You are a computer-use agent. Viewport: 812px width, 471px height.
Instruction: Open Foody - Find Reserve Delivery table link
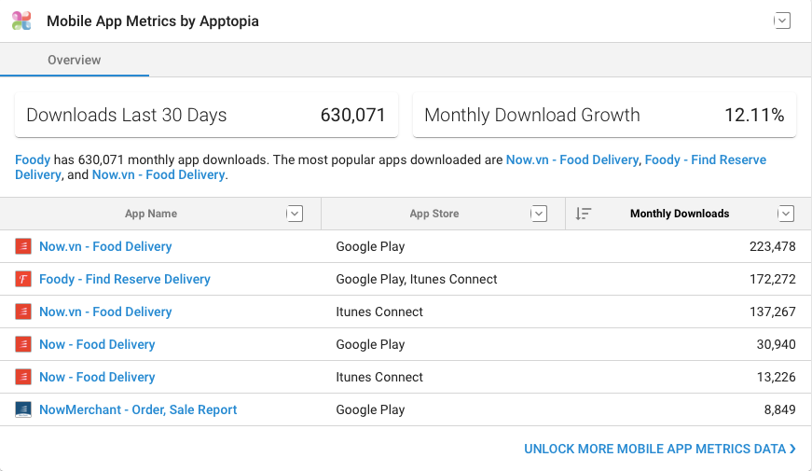125,279
